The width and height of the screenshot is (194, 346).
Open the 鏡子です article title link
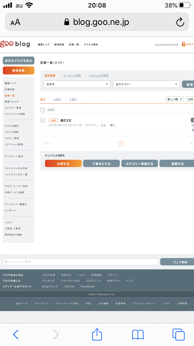point(66,120)
